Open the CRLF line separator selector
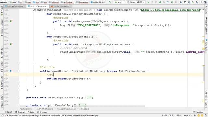Viewport: 208px width, 117px height. click(x=171, y=116)
